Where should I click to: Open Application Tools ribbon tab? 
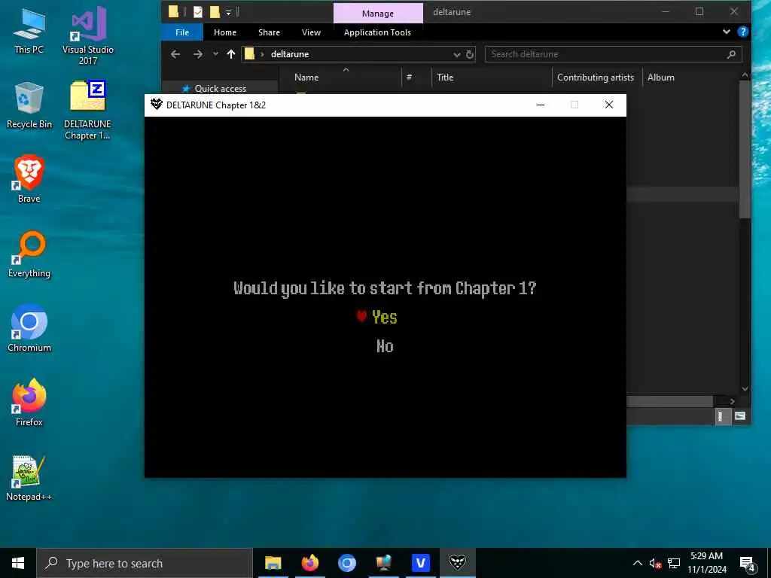pos(377,32)
